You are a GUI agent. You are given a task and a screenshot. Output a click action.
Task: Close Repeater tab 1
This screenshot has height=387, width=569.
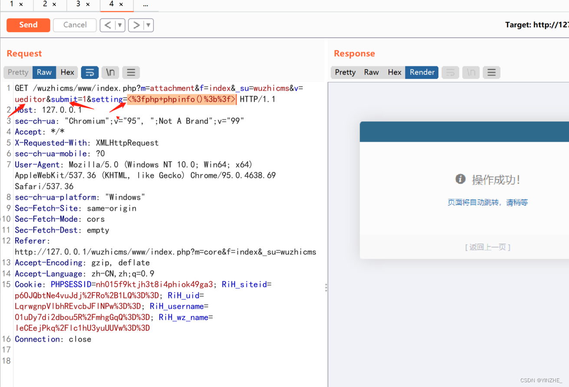point(21,4)
